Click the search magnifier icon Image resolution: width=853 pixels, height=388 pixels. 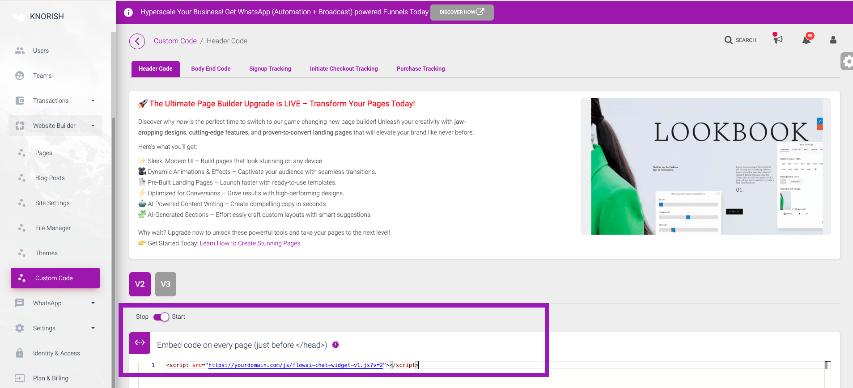click(729, 40)
